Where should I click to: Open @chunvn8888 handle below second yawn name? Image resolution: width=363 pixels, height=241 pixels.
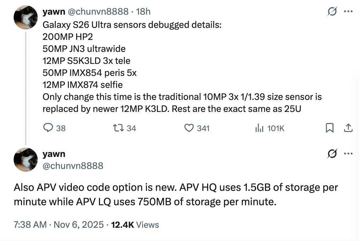pos(73,166)
